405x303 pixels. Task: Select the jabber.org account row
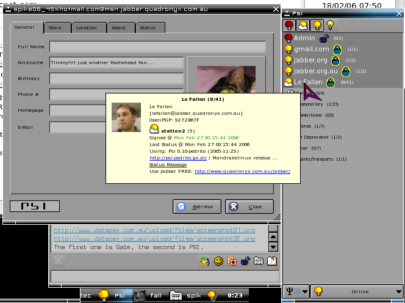(311, 60)
